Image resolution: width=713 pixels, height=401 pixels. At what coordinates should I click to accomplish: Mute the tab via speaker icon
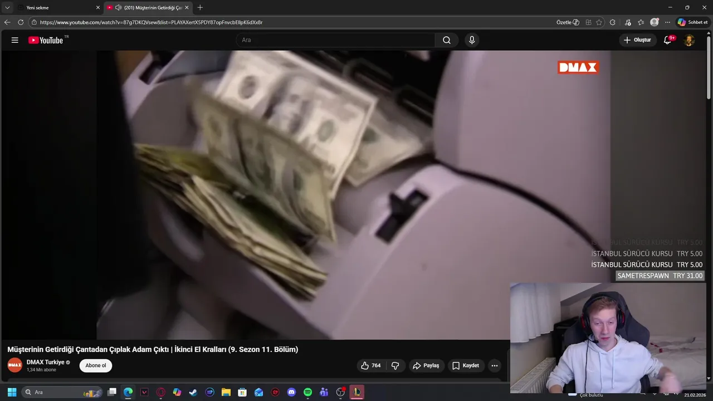tap(118, 8)
